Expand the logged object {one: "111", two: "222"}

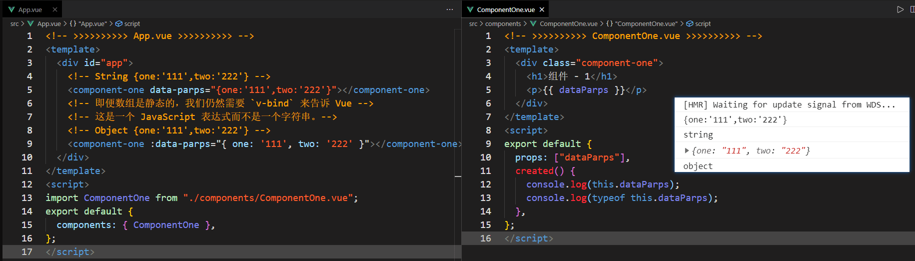pos(687,150)
